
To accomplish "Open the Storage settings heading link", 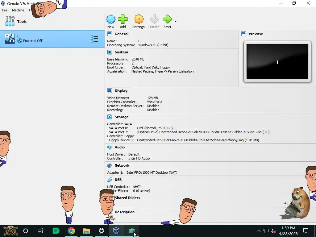I will tap(122, 117).
